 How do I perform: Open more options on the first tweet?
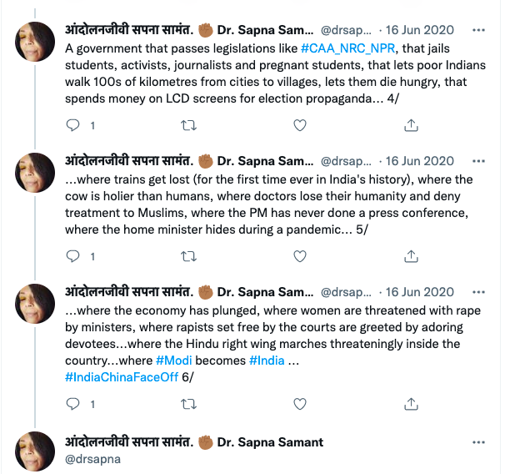(x=477, y=30)
